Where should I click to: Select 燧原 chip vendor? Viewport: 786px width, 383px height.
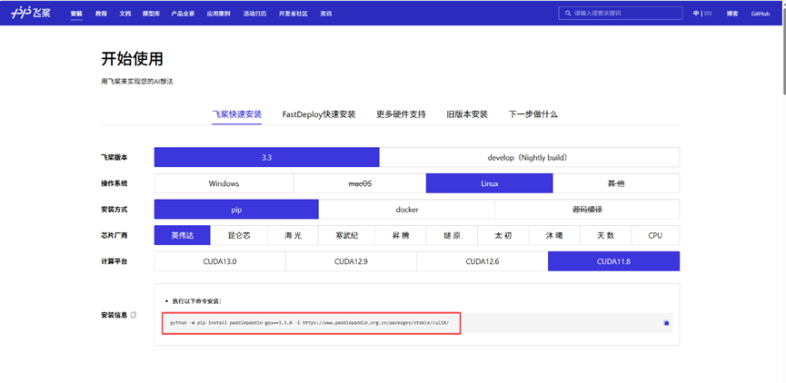click(452, 235)
